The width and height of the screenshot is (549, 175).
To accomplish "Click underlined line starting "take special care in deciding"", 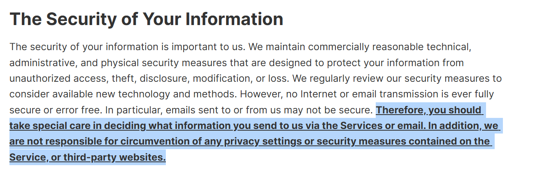I will pyautogui.click(x=254, y=126).
